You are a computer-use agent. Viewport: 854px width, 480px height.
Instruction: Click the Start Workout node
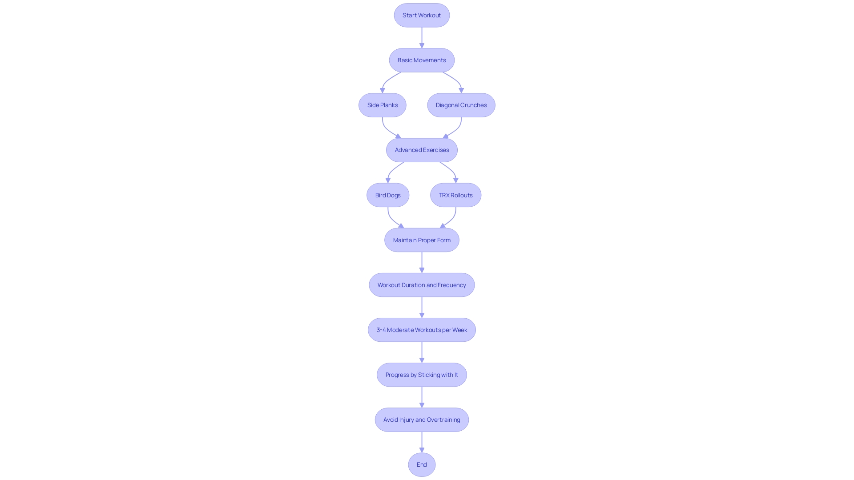click(422, 15)
